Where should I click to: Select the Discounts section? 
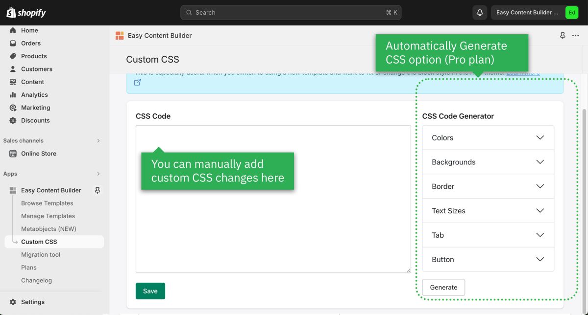35,120
